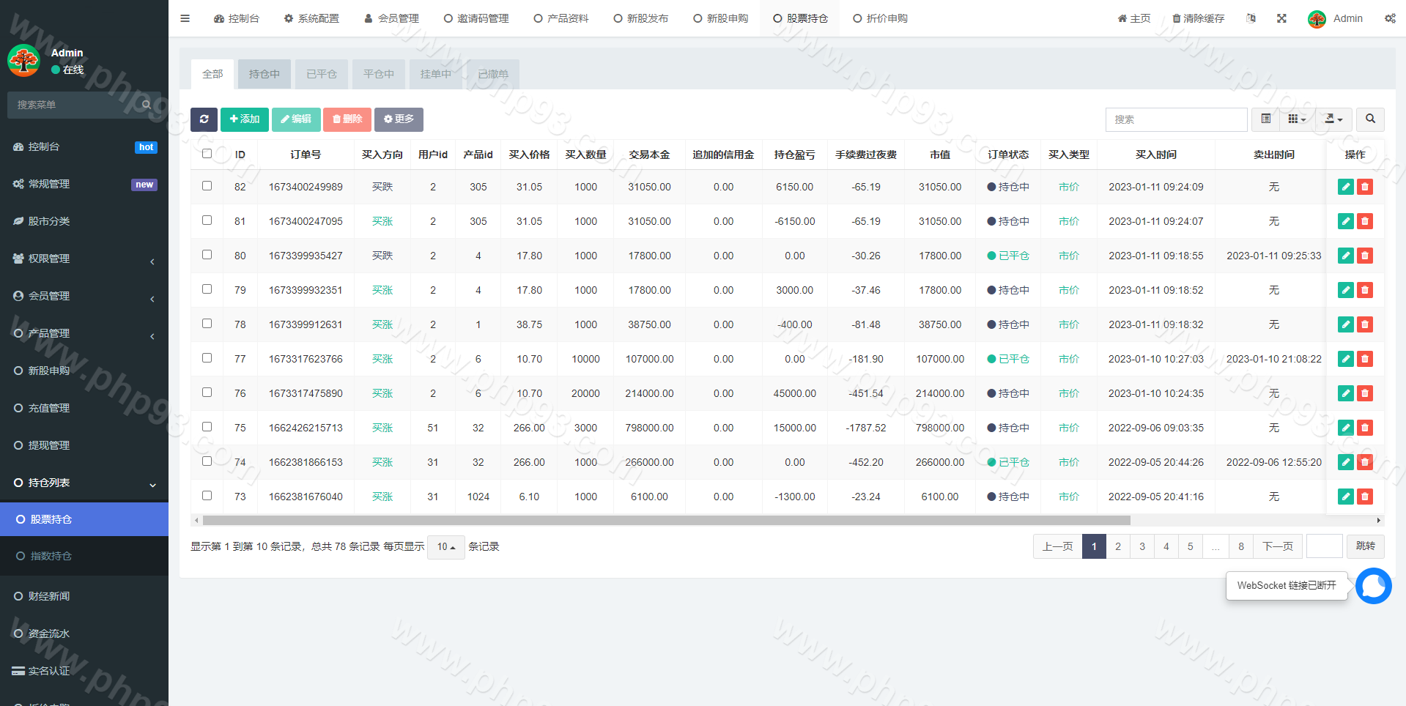Toggle the sidebar hamburger menu icon
1406x706 pixels.
coord(185,18)
